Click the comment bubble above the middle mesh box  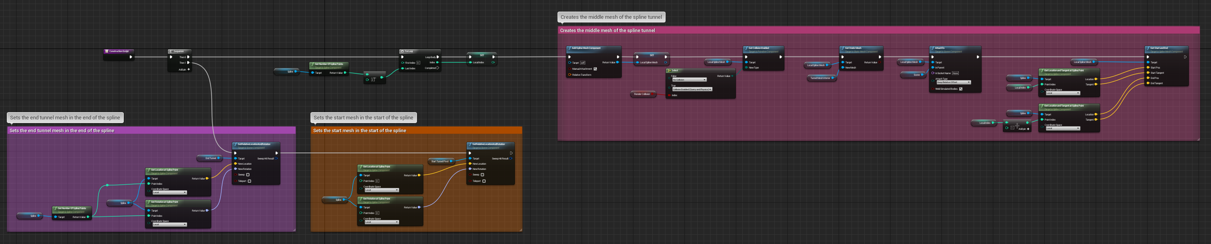point(611,17)
